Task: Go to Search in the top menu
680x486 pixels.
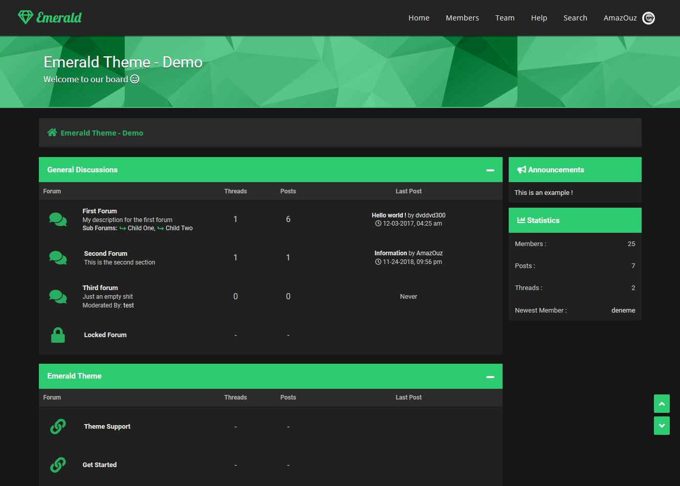Action: (575, 18)
